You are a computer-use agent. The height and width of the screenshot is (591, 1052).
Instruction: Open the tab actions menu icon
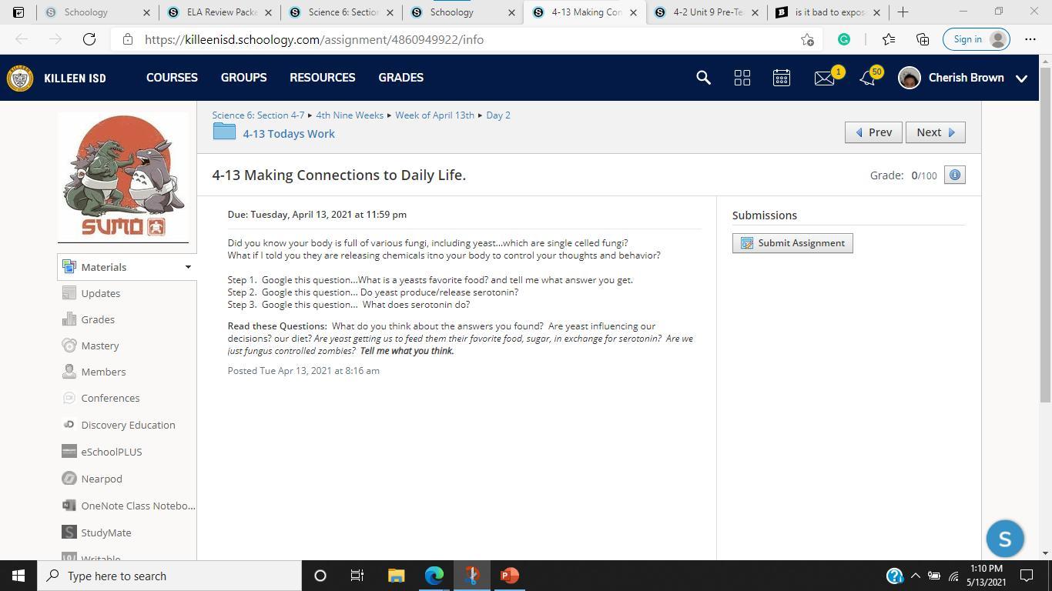(x=18, y=12)
